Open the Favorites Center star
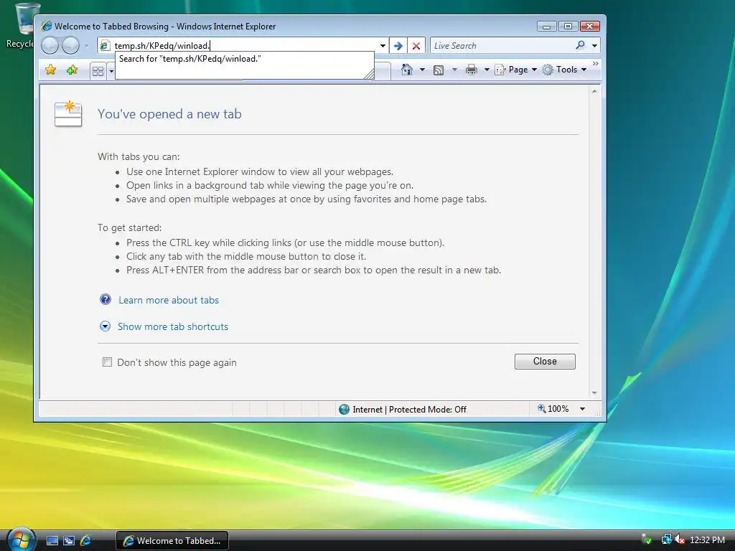Image resolution: width=735 pixels, height=551 pixels. tap(51, 70)
